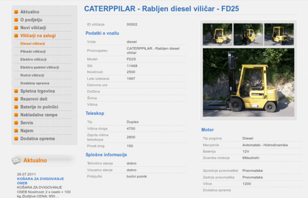Click the orange bullet beside Aktualno
The width and height of the screenshot is (308, 198).
click(x=16, y=12)
